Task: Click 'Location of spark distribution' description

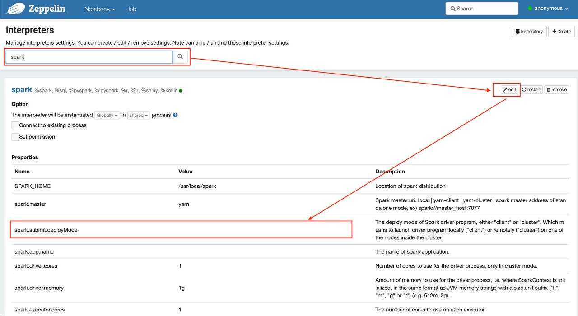Action: coord(410,186)
